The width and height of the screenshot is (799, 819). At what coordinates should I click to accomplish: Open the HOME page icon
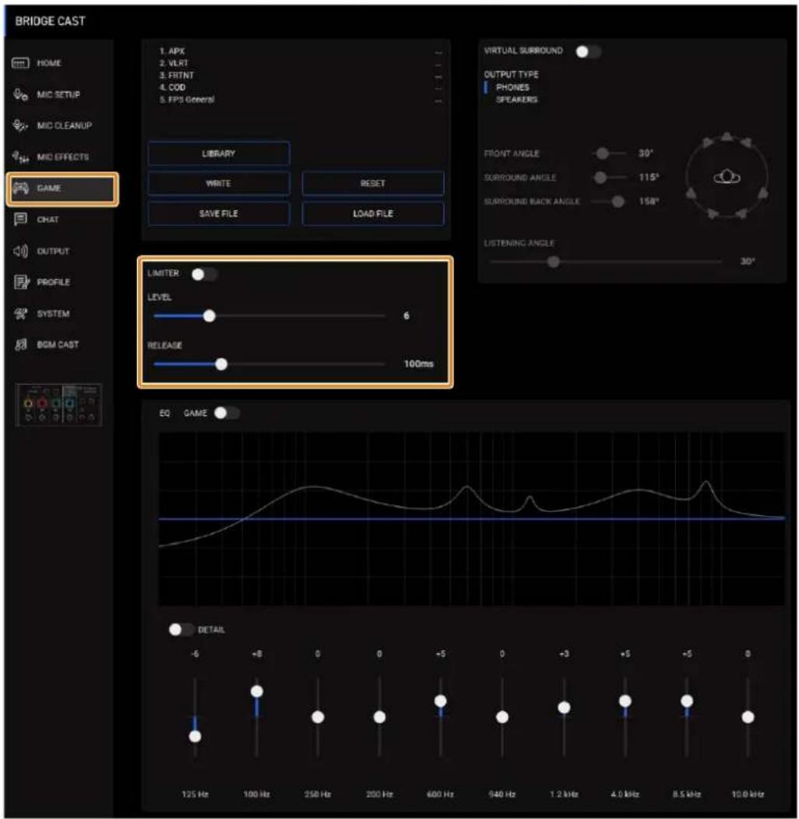[20, 63]
